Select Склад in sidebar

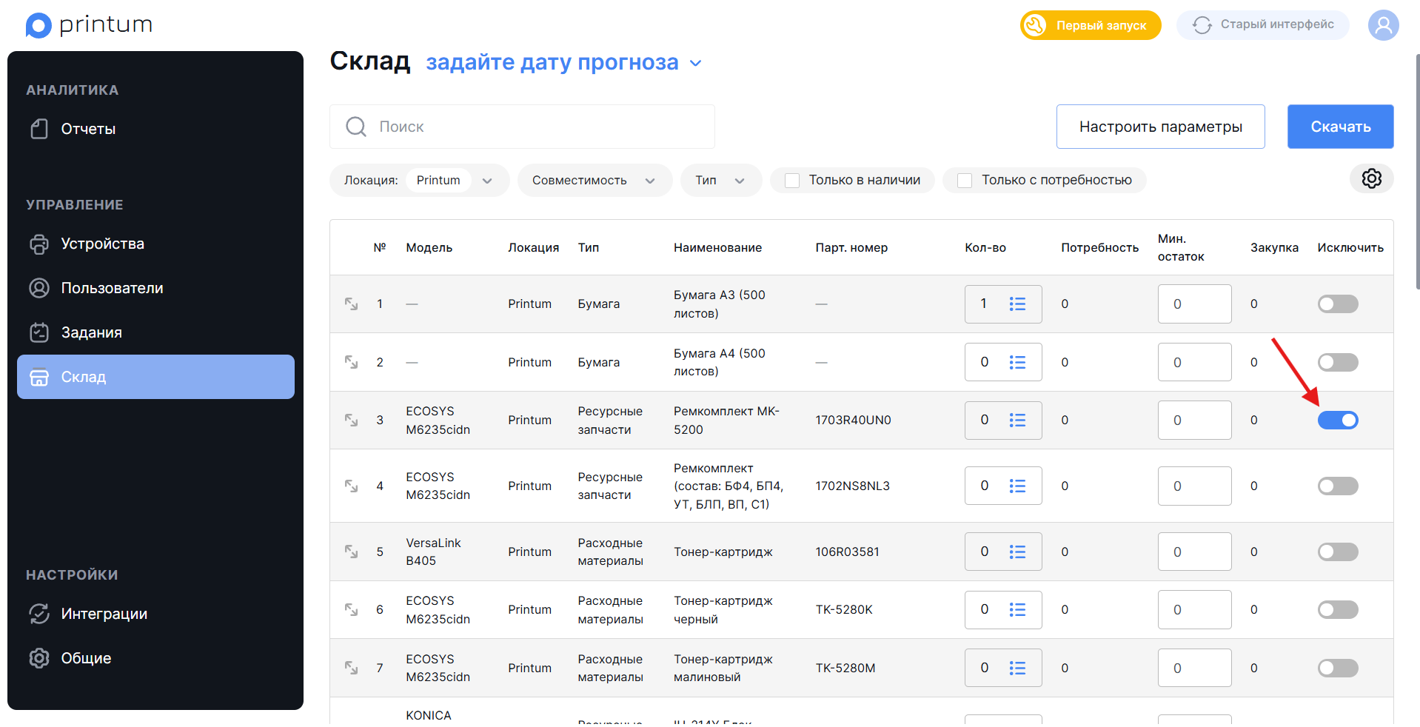click(x=155, y=377)
